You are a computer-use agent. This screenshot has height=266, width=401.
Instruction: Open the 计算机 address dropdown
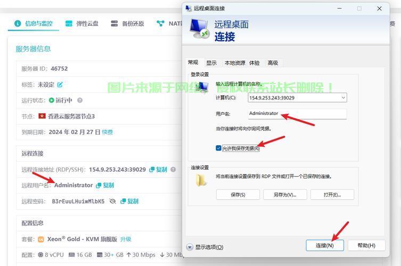click(x=343, y=98)
